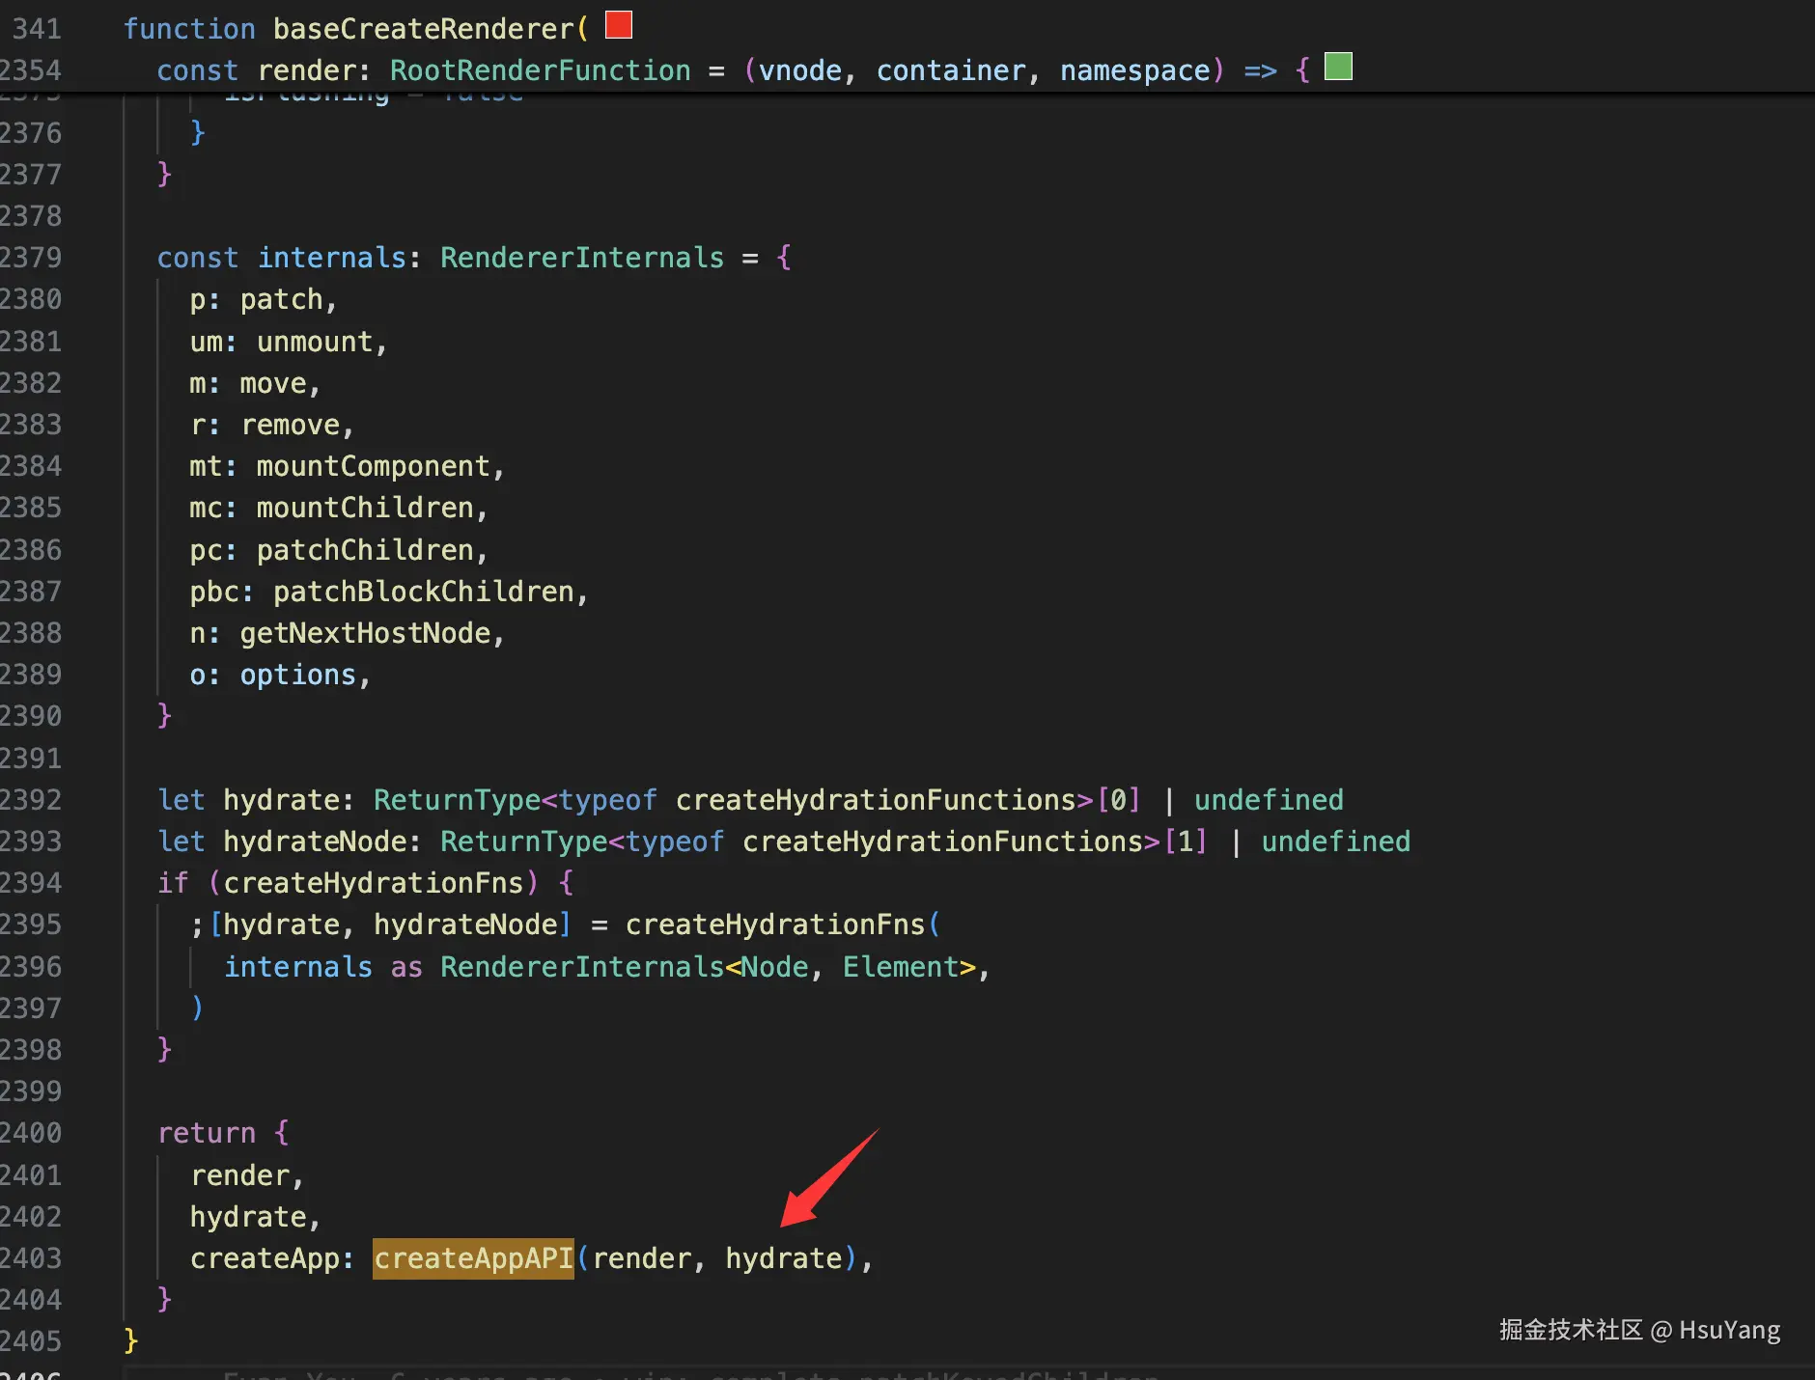Click createHydrationFns in the if condition
The height and width of the screenshot is (1380, 1815).
374,883
